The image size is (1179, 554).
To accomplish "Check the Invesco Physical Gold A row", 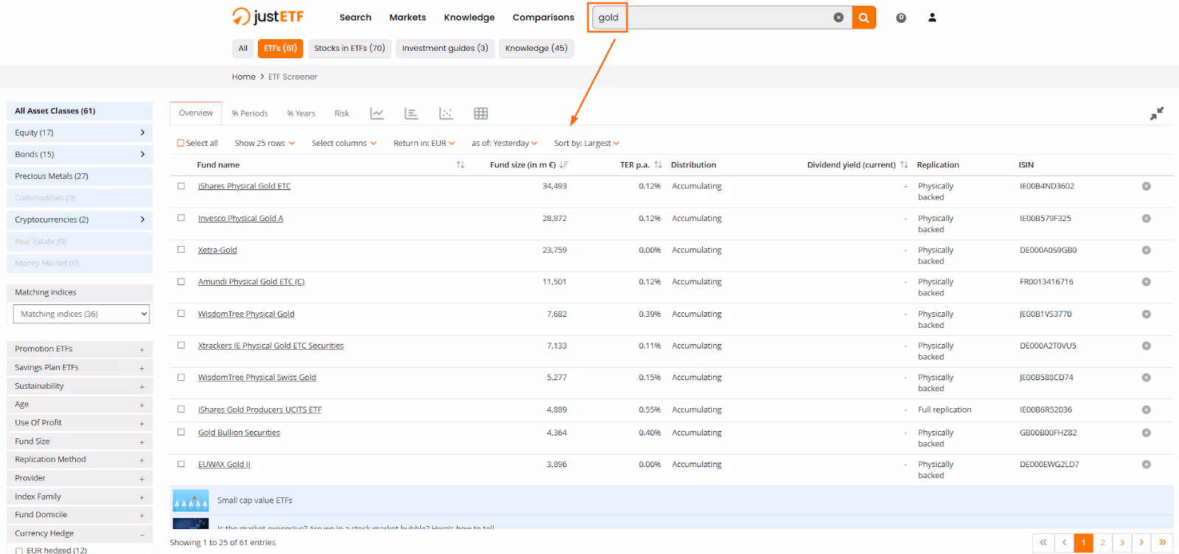I will pos(181,218).
